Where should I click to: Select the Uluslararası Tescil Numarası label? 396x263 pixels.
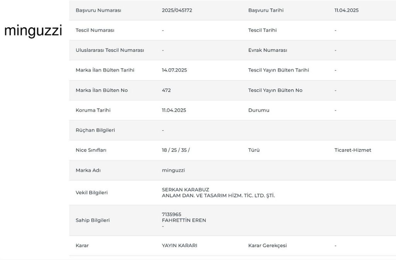[x=110, y=50]
